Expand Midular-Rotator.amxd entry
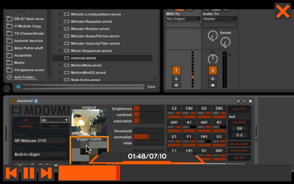 click(60, 29)
